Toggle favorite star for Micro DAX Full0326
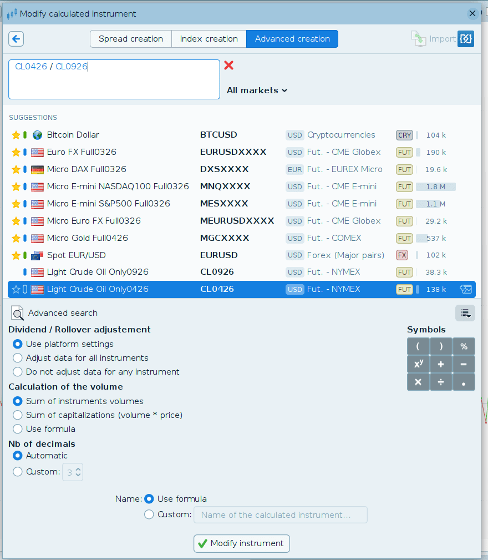Image resolution: width=488 pixels, height=560 pixels. pos(16,169)
